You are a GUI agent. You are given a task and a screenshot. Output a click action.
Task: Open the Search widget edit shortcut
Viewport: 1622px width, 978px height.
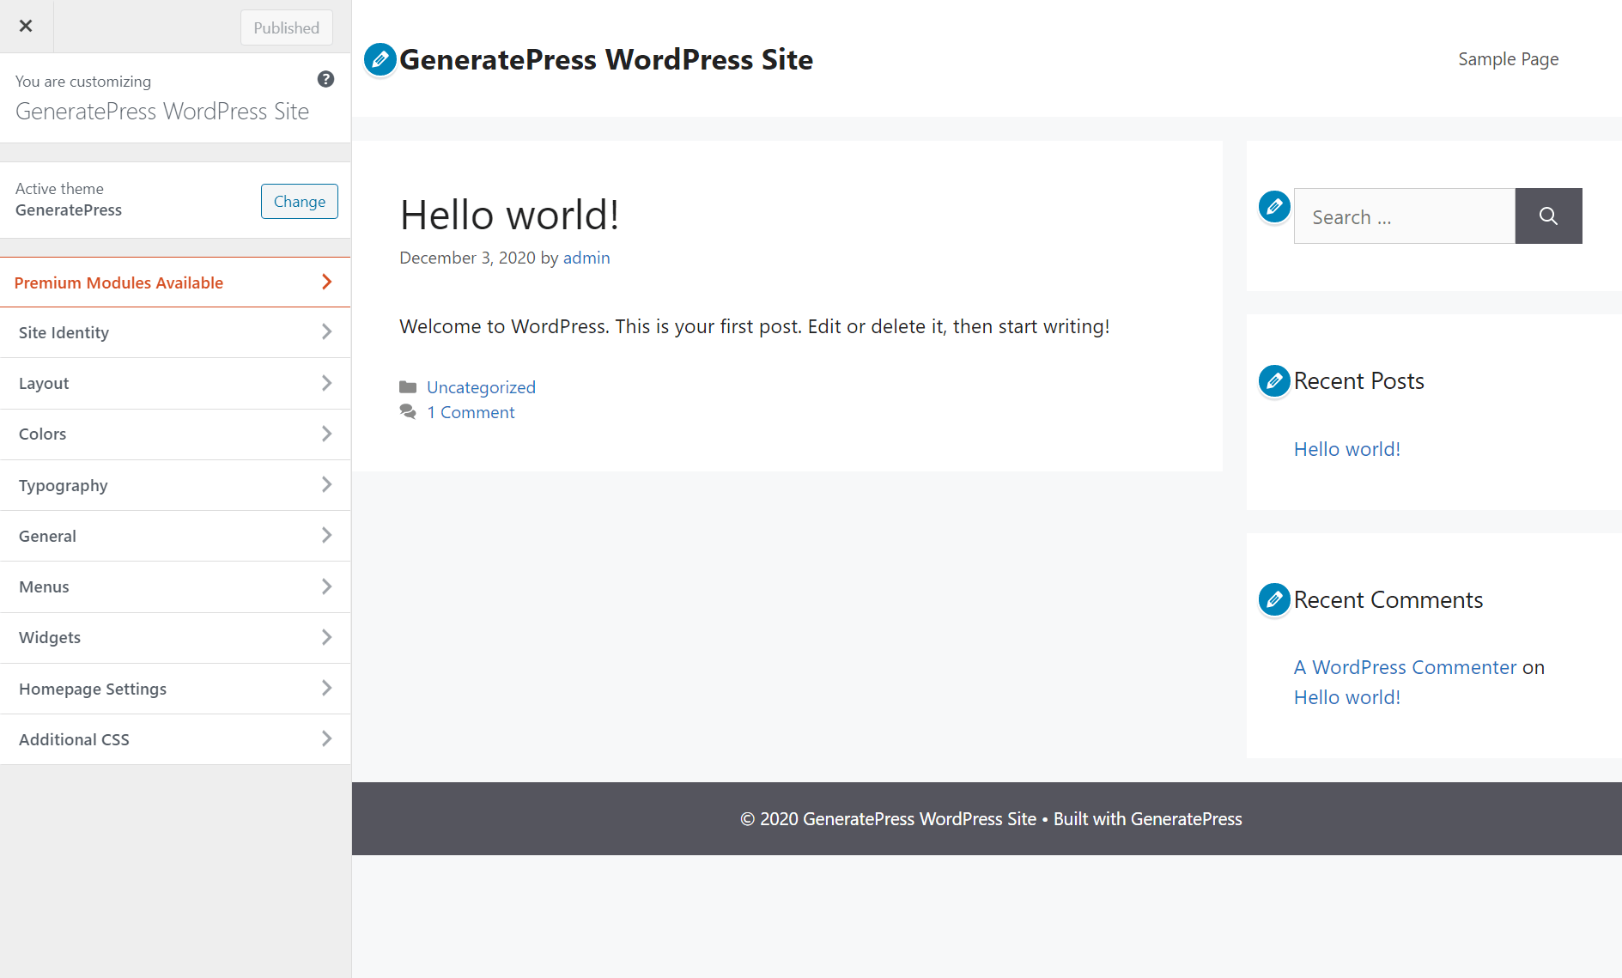[1273, 206]
